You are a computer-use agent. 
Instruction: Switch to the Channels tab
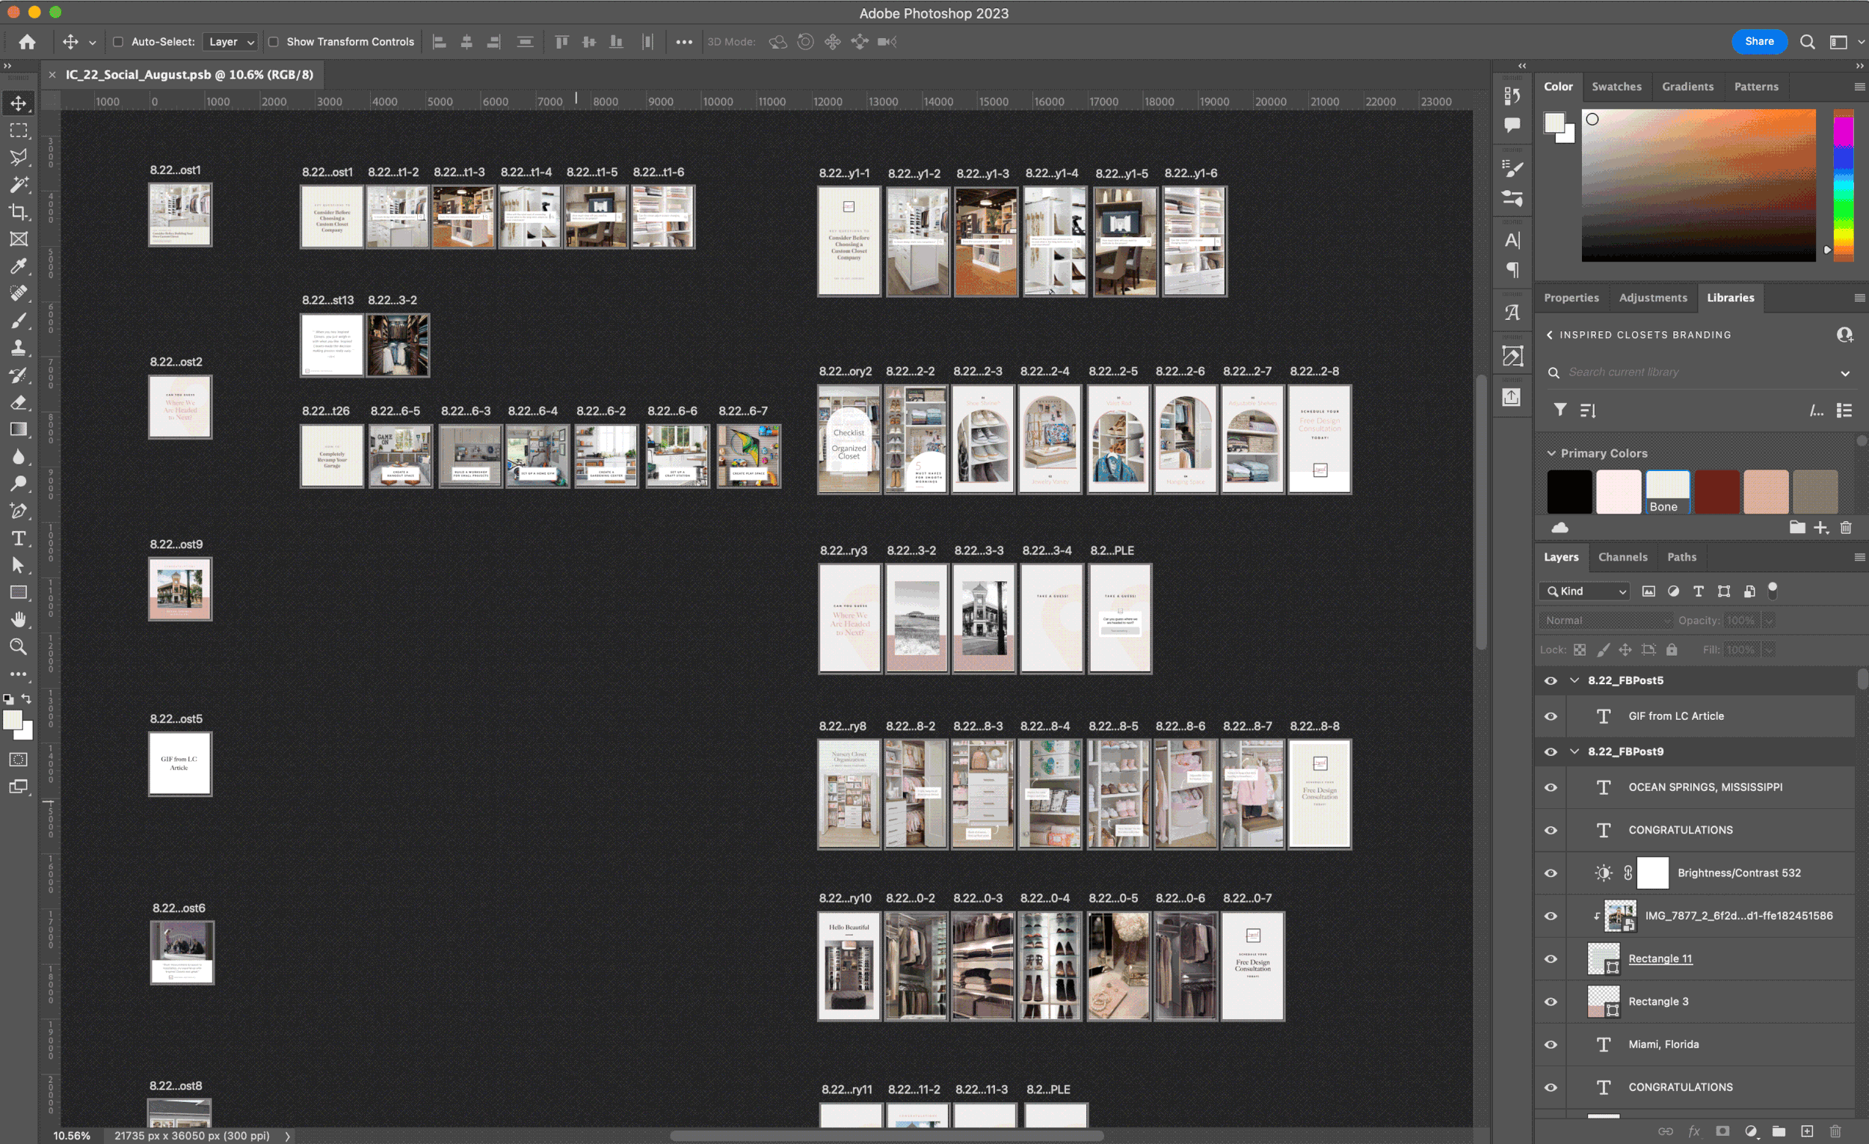coord(1622,557)
